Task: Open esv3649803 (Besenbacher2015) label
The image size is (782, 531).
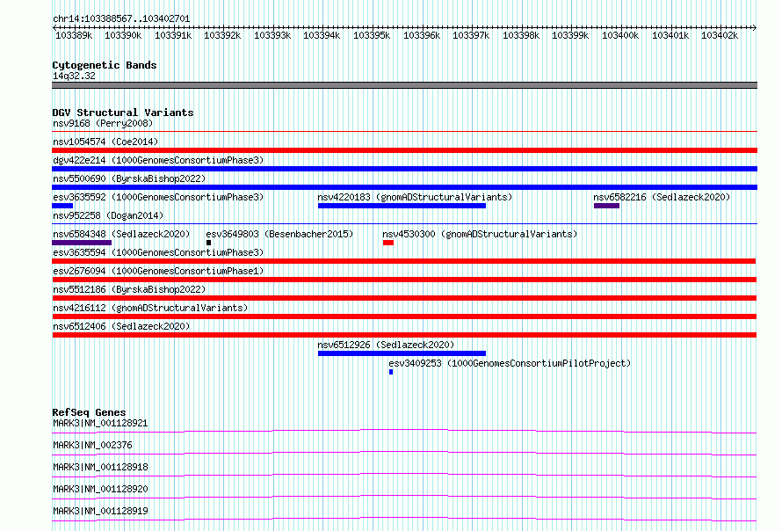Action: [279, 234]
